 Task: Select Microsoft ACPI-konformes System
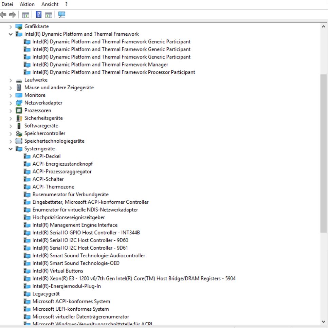point(71,302)
